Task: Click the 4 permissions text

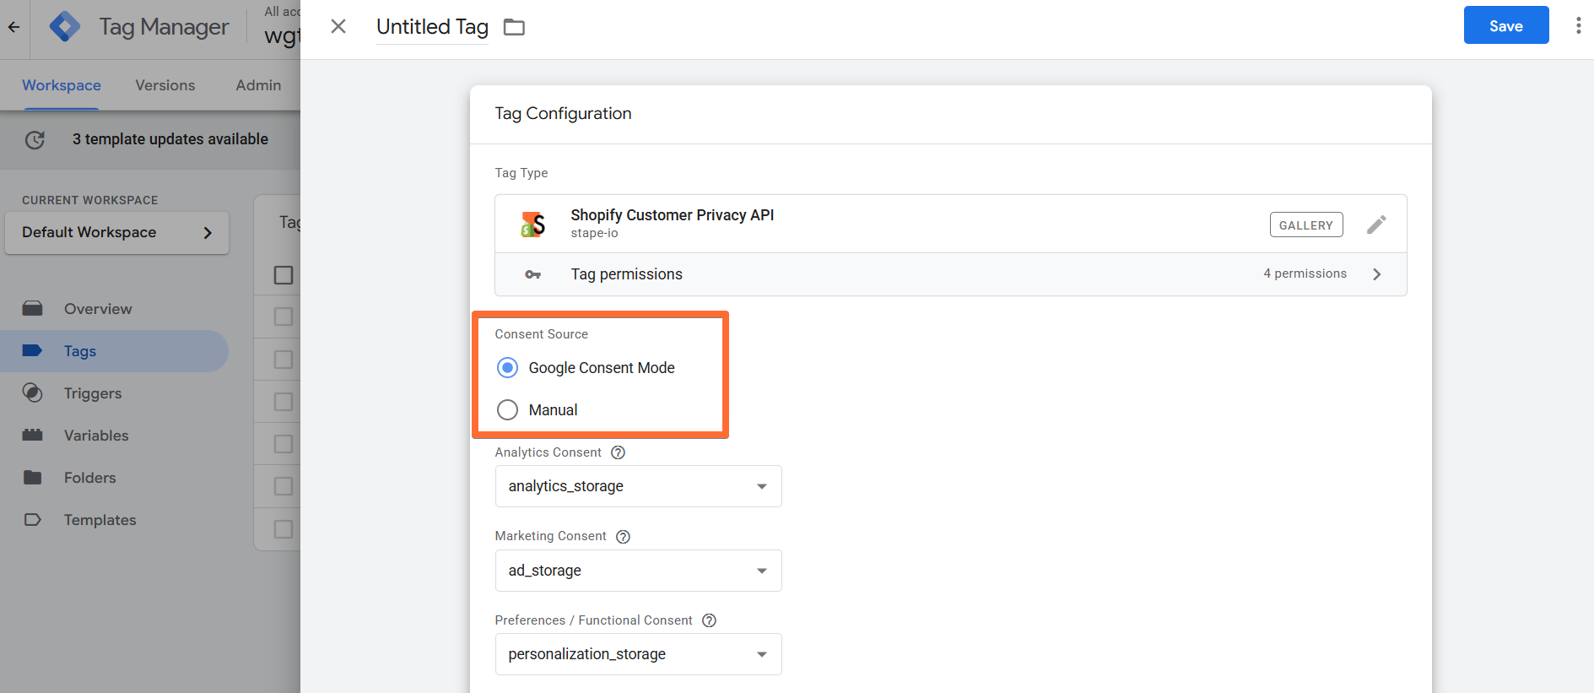Action: pyautogui.click(x=1305, y=273)
